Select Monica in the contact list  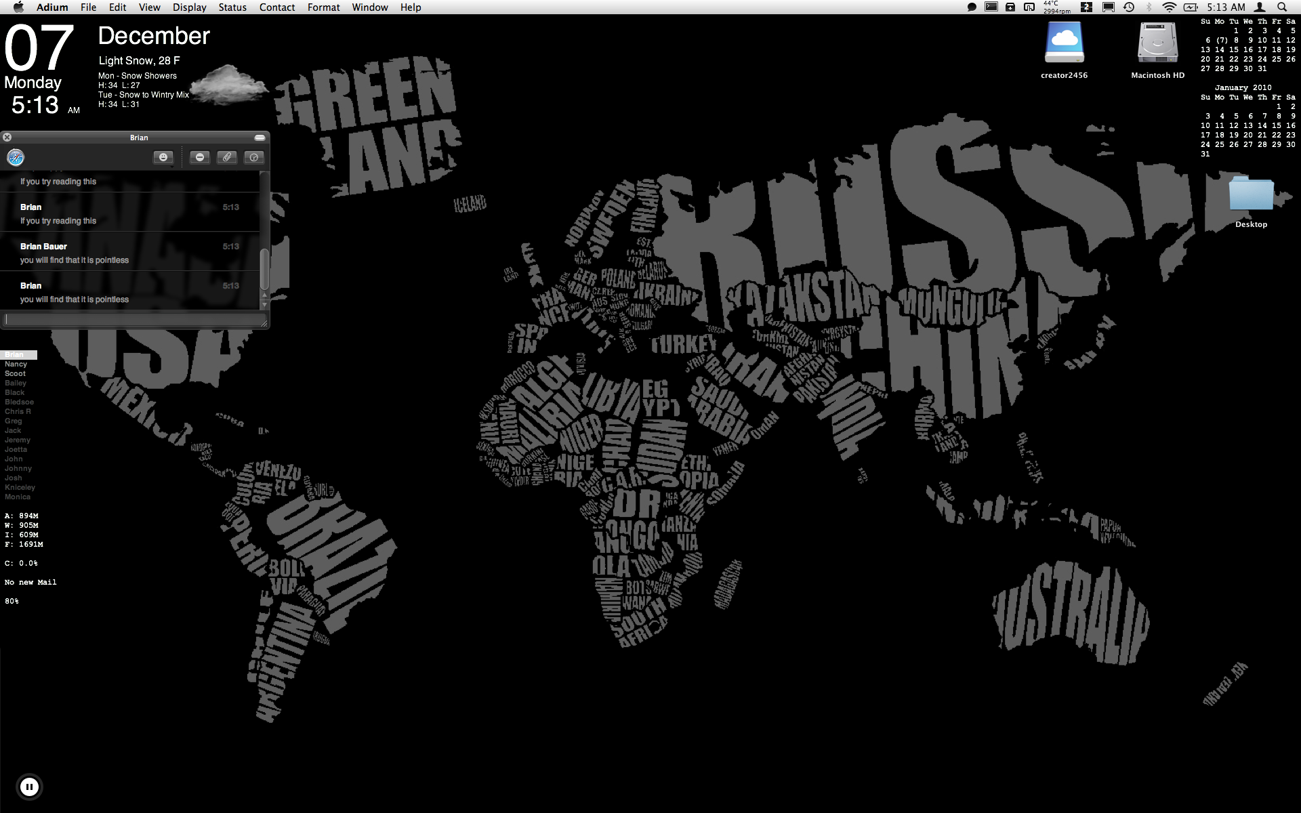point(18,497)
